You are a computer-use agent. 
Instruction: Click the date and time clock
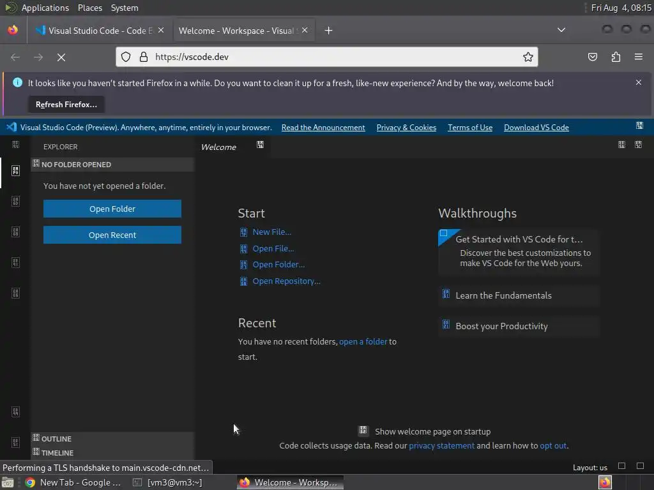(621, 8)
